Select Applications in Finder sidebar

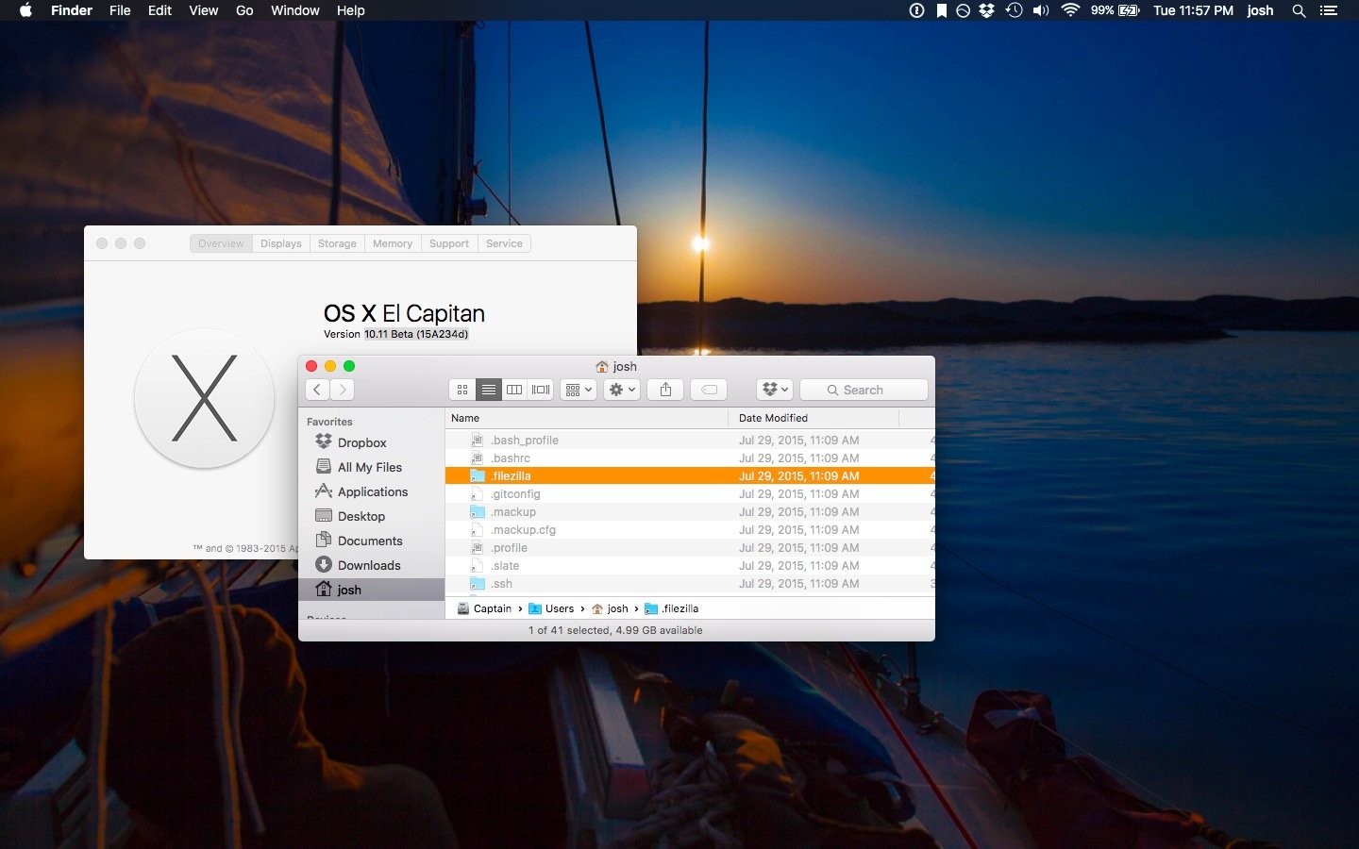(371, 491)
